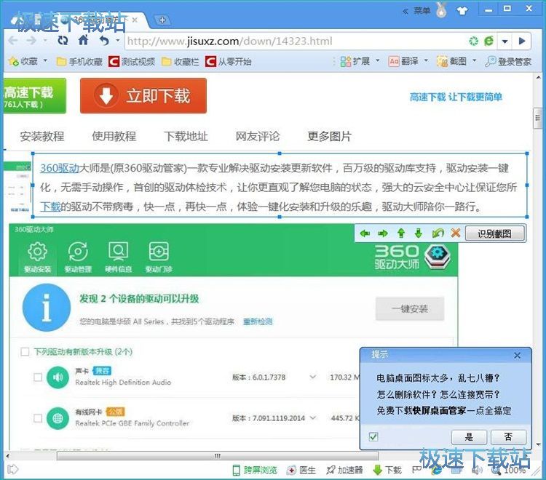Select the 驱动门诊 icon in 360驱动大师
The image size is (546, 480).
(159, 258)
